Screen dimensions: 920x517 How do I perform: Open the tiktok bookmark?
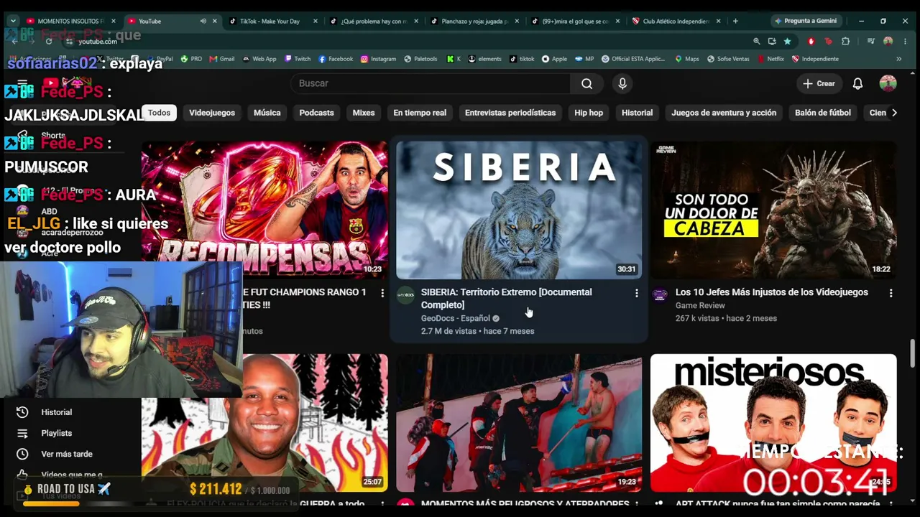(522, 59)
